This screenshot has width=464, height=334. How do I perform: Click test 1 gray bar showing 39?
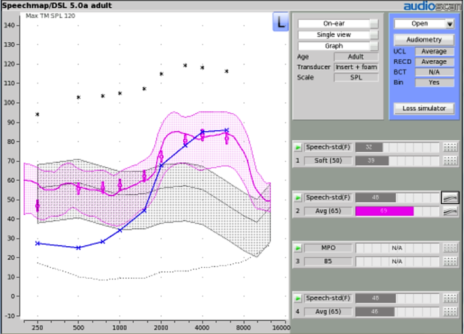[x=371, y=161]
